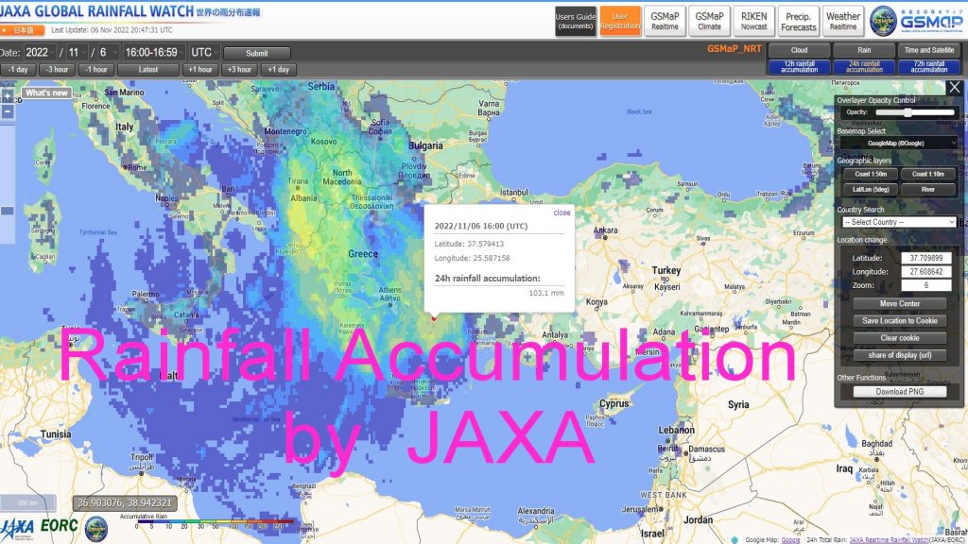The height and width of the screenshot is (544, 968).
Task: Click the Clear cookie button
Action: tap(900, 338)
